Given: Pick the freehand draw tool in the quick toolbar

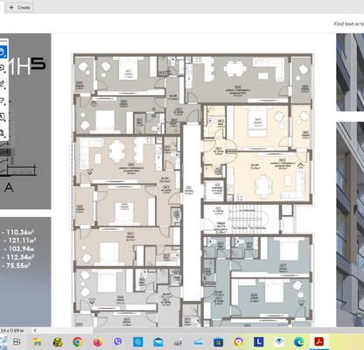Looking at the screenshot, I should [2, 101].
